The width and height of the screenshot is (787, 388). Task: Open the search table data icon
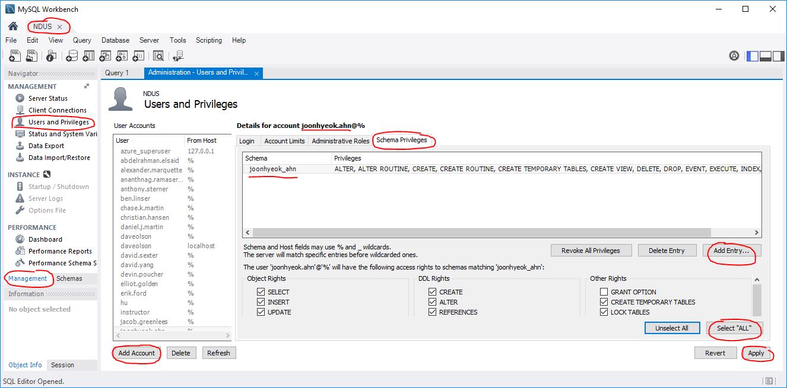click(158, 56)
